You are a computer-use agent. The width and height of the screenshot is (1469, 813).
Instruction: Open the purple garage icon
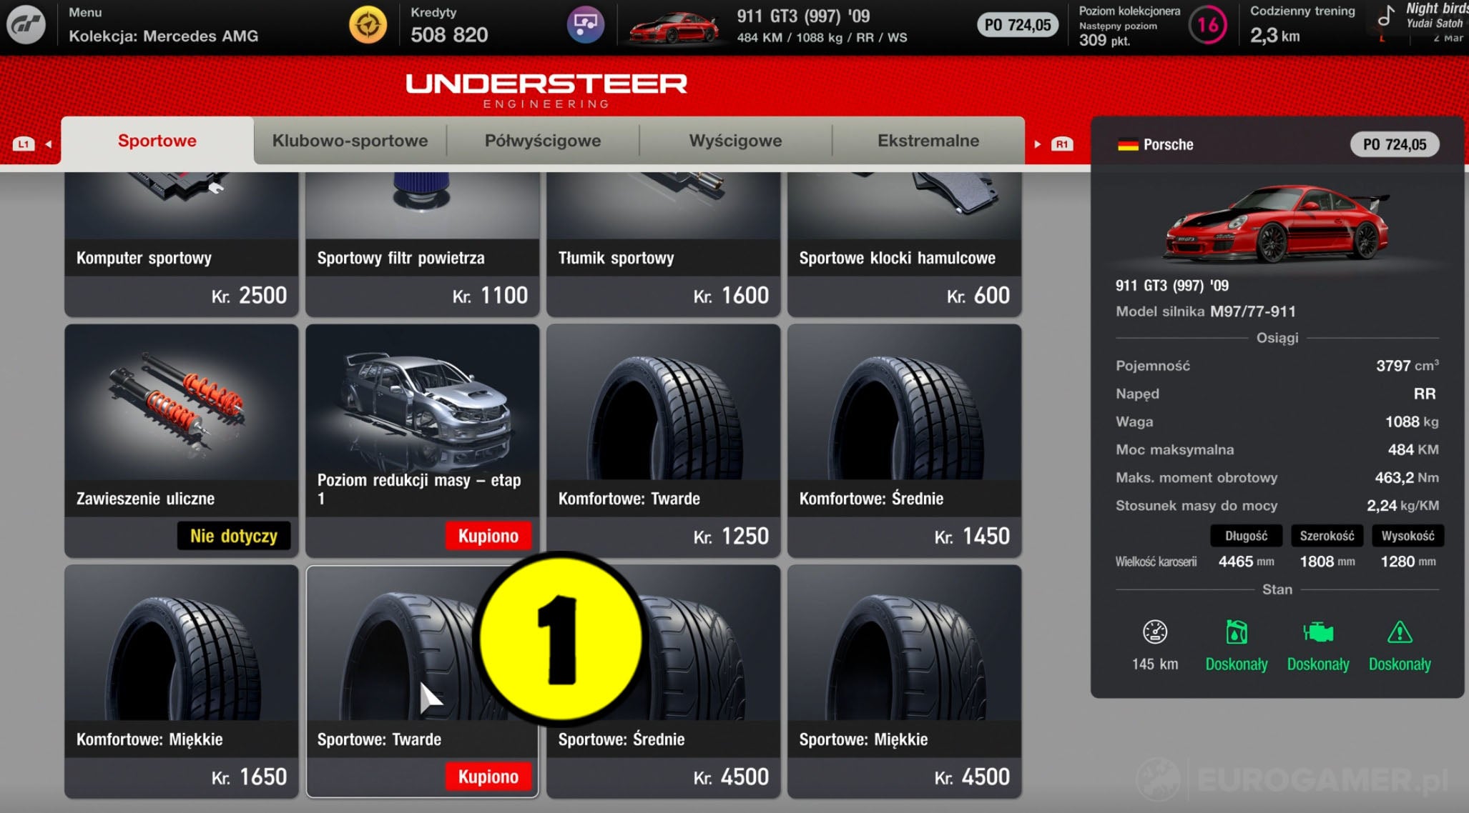coord(586,25)
